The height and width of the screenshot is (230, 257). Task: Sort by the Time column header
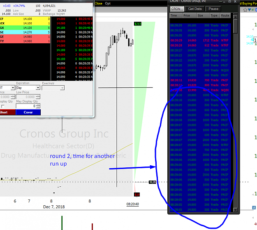[x=176, y=16]
